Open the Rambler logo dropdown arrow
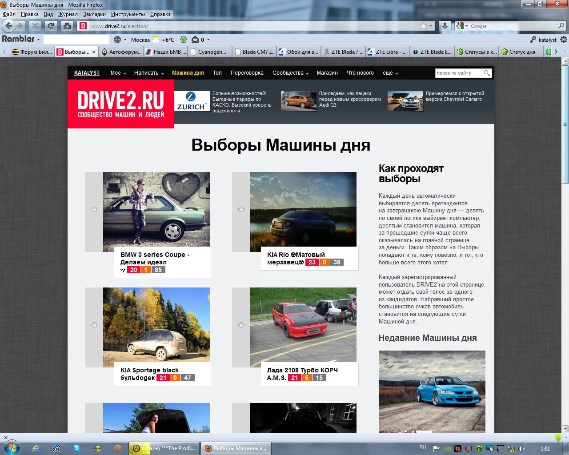Screen dimensions: 569x455 [38, 40]
